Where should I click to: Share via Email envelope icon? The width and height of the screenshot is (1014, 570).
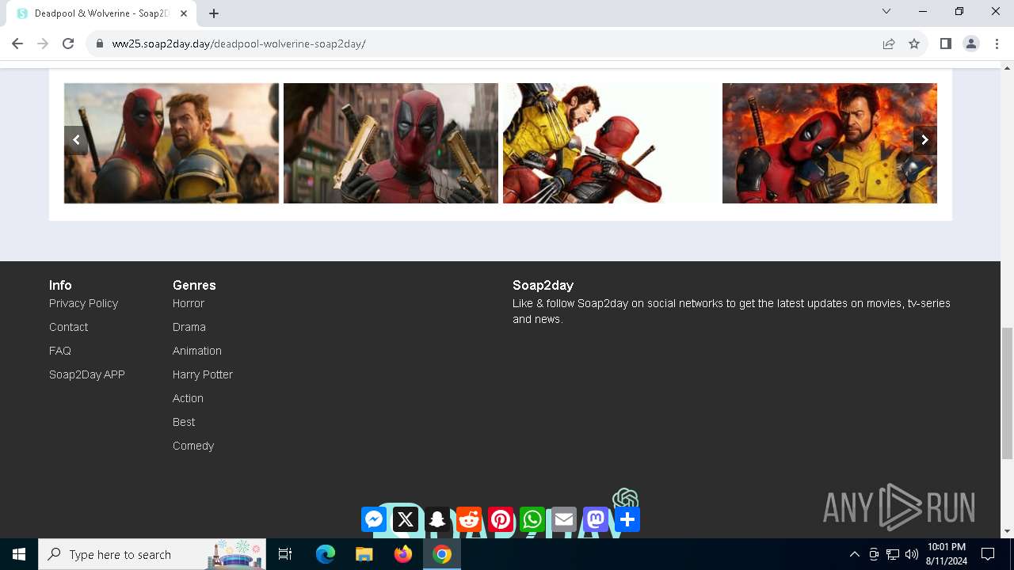coord(564,519)
